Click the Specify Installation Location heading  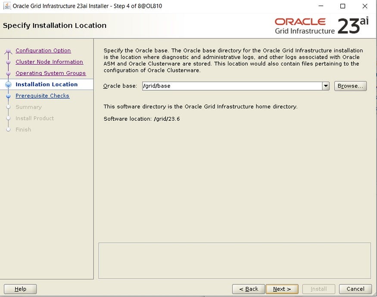[55, 25]
